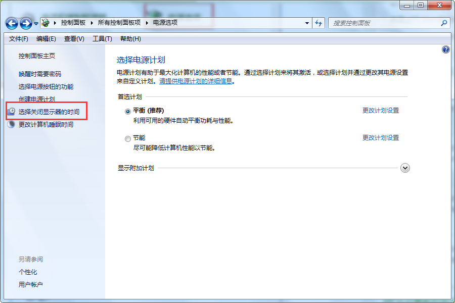455x303 pixels.
Task: Open the address bar history dropdown arrow
Action: pos(307,23)
